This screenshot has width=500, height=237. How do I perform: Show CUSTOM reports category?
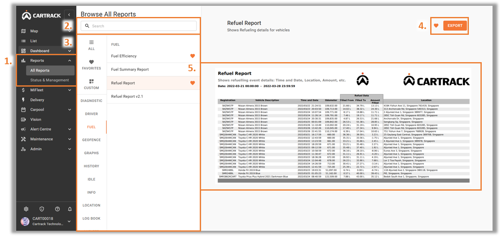pyautogui.click(x=91, y=84)
